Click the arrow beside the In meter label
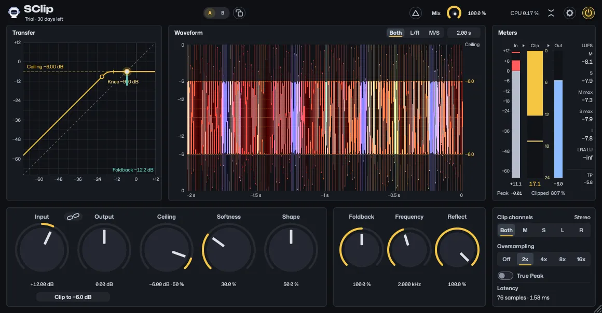This screenshot has height=313, width=602. pyautogui.click(x=524, y=46)
